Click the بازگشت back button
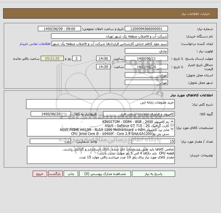 tap(55, 174)
